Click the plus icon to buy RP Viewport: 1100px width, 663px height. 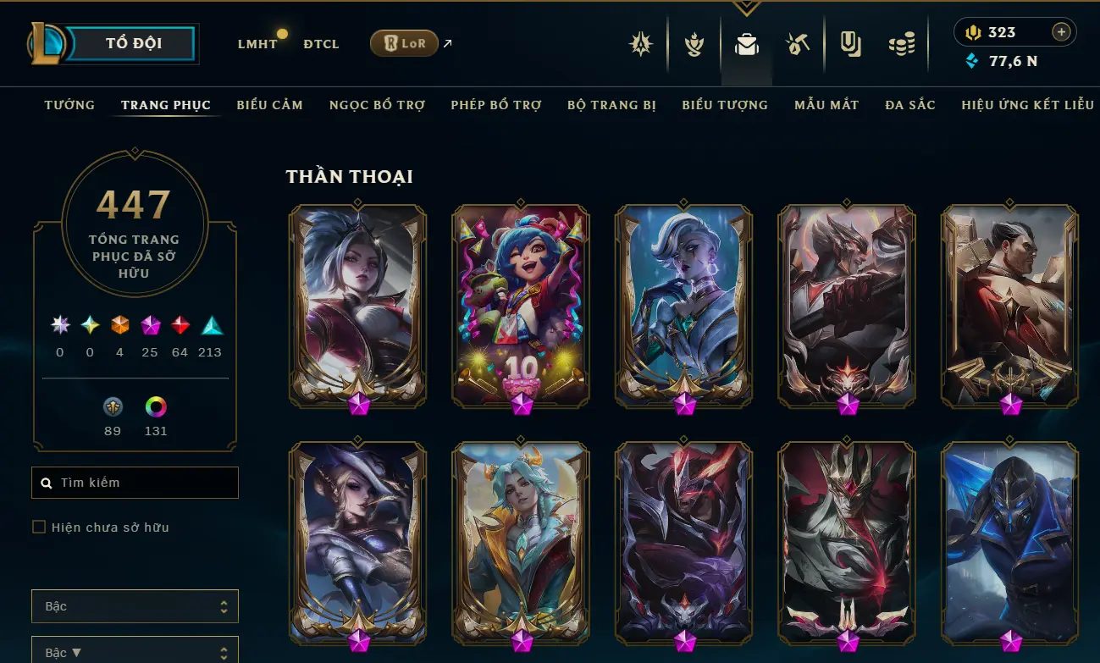(x=1061, y=32)
